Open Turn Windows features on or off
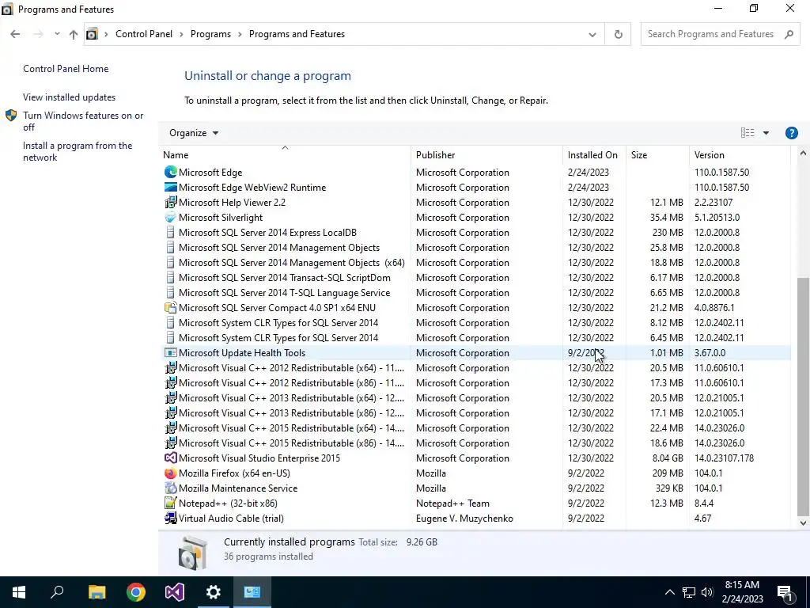 coord(83,121)
